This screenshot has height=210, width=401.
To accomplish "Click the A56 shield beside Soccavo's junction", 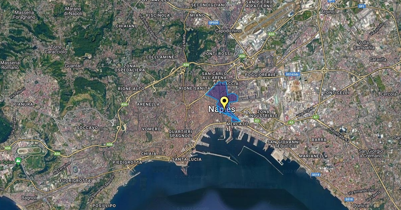I will pyautogui.click(x=110, y=144).
